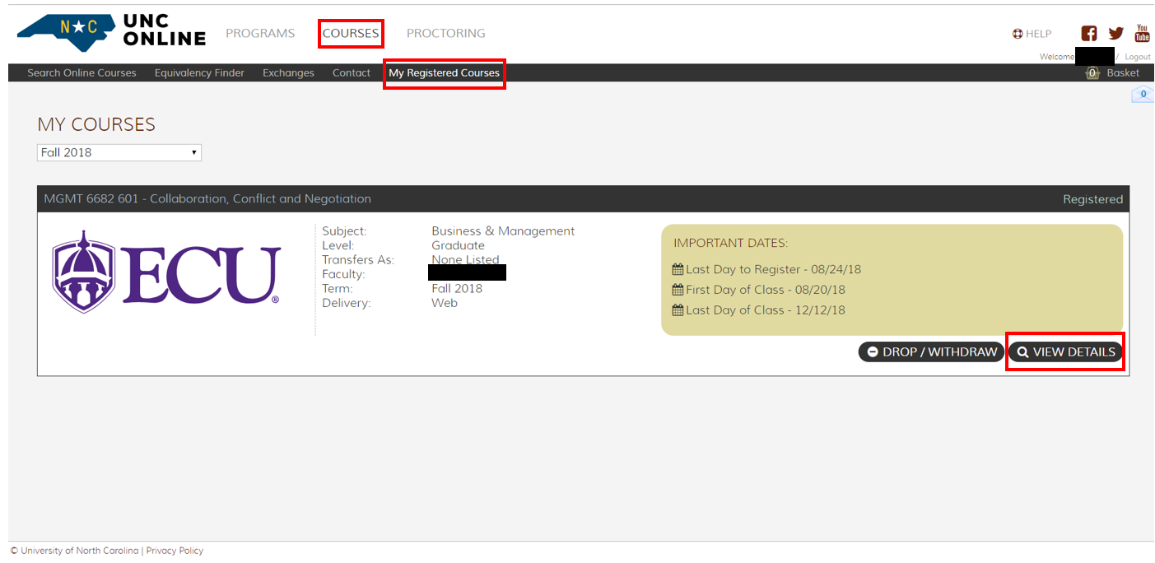1155x563 pixels.
Task: Click the calendar icon for Last Day of Class
Action: coord(678,310)
